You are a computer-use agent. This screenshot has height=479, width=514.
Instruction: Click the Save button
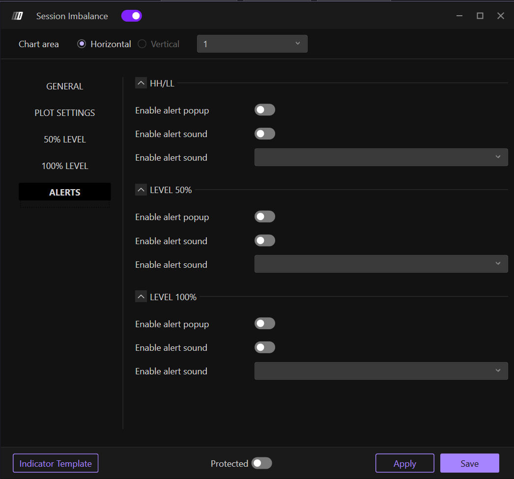pos(469,463)
